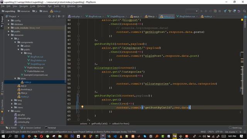The image size is (247, 139).
Task: Select BlogPost.vue in project tree
Action: [x=37, y=57]
